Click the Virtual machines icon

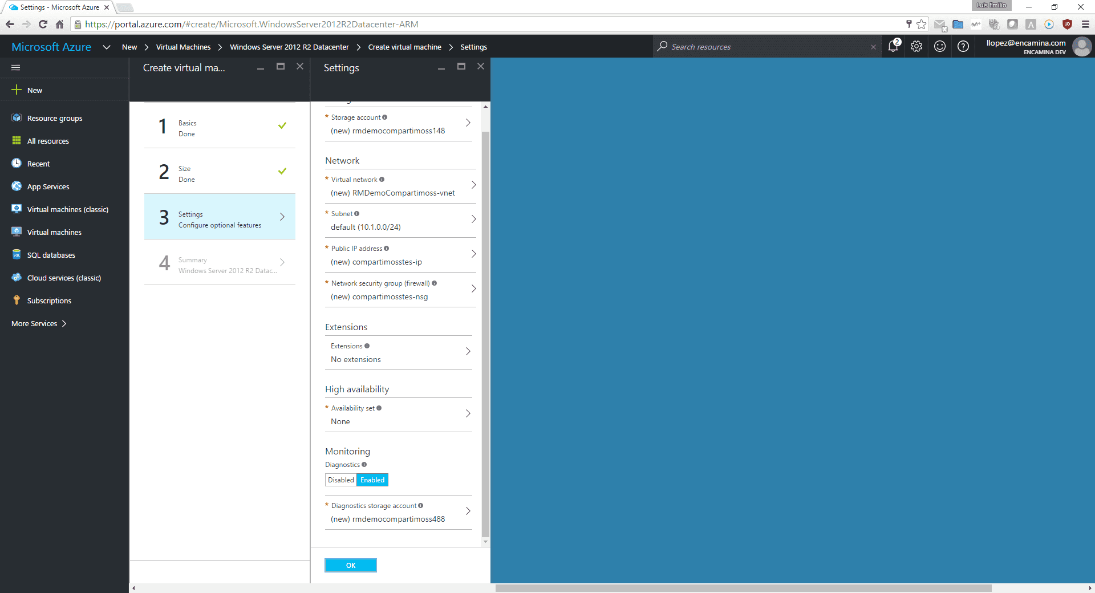[17, 231]
